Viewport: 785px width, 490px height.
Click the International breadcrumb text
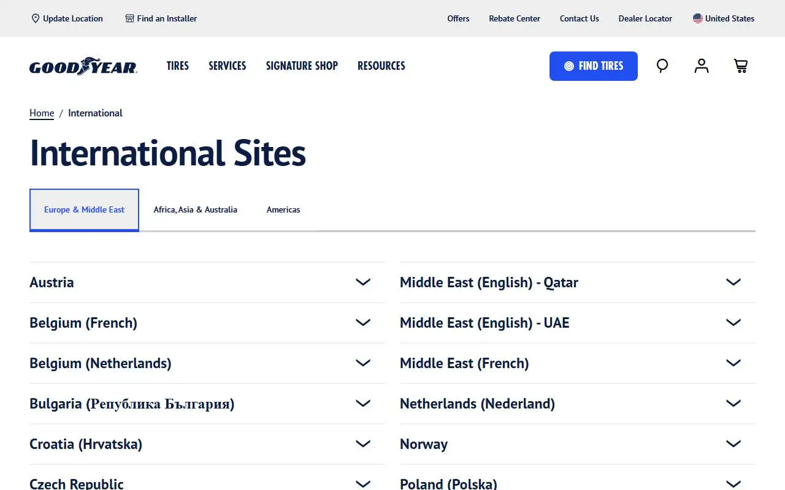click(95, 113)
